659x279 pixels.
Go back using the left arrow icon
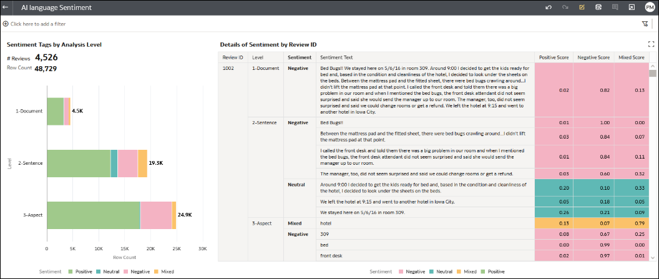tap(6, 7)
